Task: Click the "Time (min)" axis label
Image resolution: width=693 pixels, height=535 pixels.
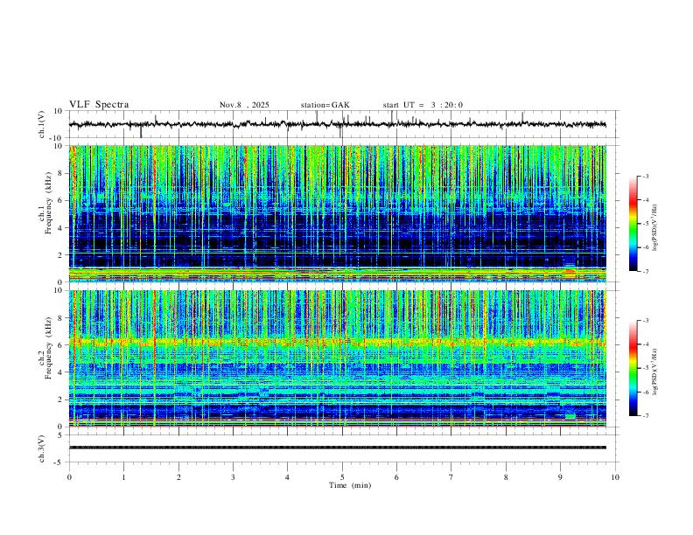Action: [350, 485]
